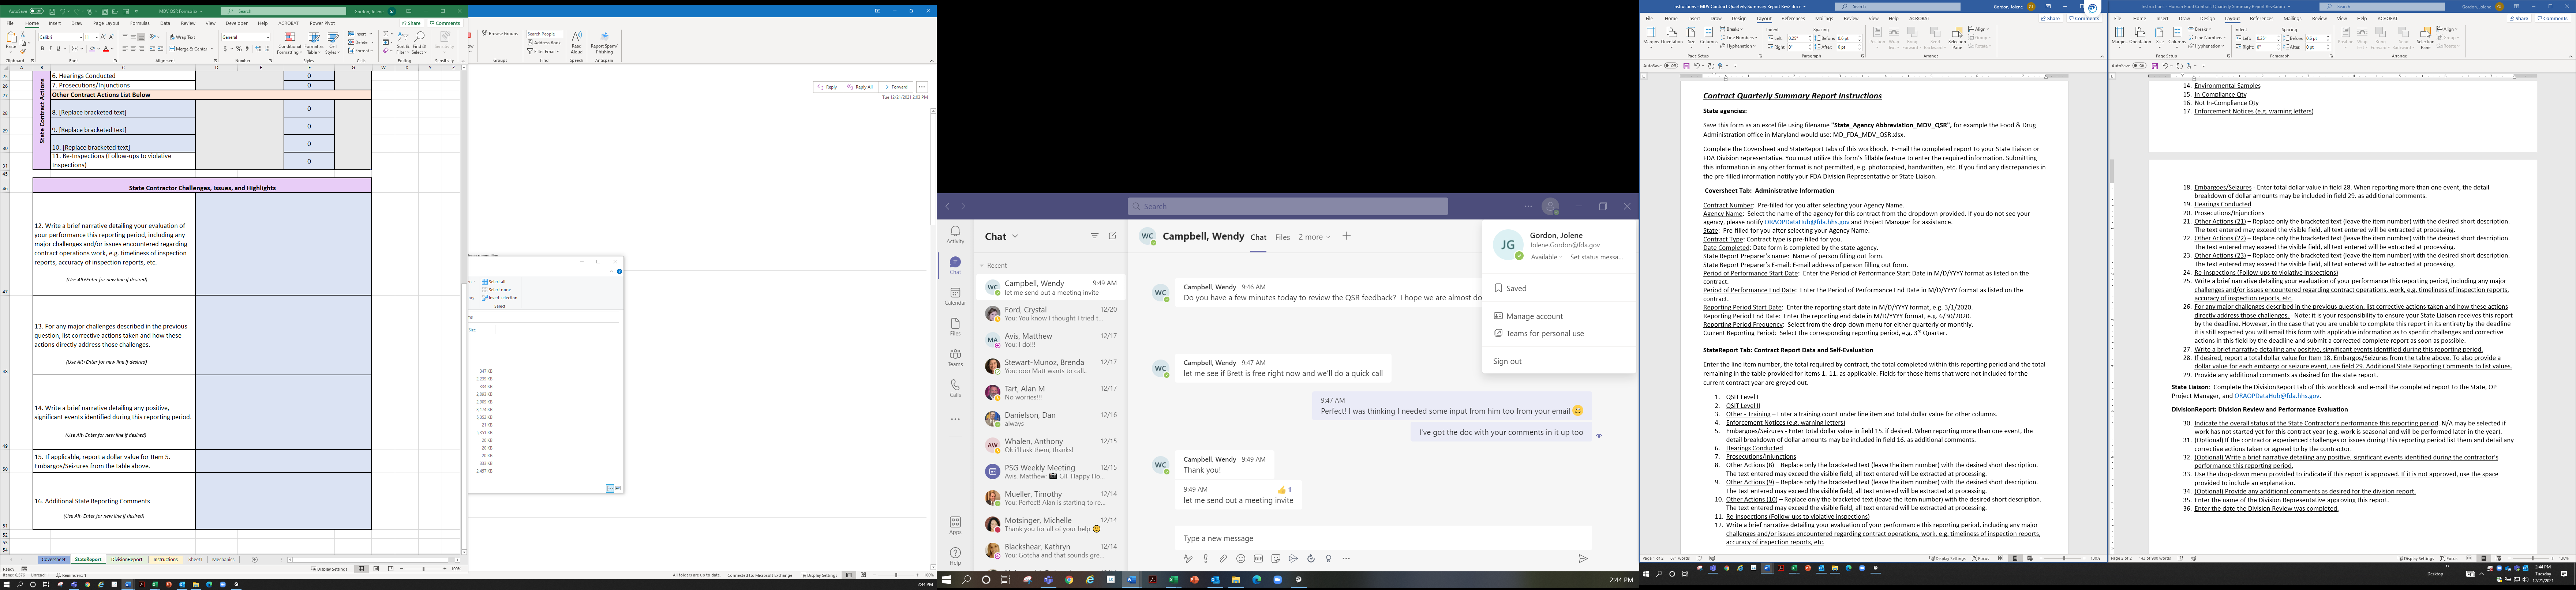Open Excel's General number format dropdown
Viewport: 2576px width, 590px height.
[268, 37]
